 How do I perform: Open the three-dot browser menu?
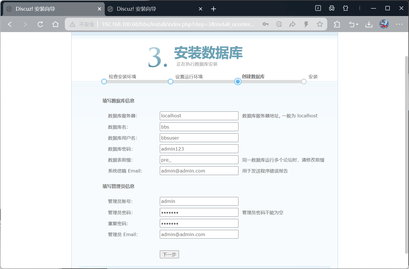[399, 24]
